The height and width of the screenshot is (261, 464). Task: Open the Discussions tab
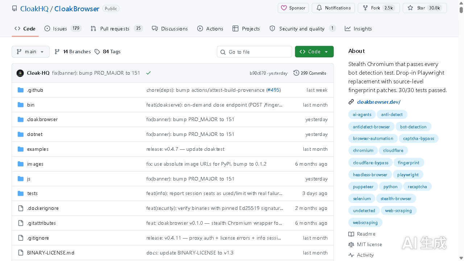[170, 29]
